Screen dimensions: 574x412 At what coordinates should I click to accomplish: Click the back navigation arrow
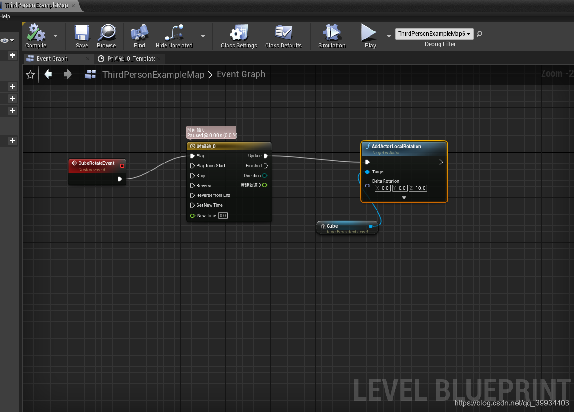(48, 74)
